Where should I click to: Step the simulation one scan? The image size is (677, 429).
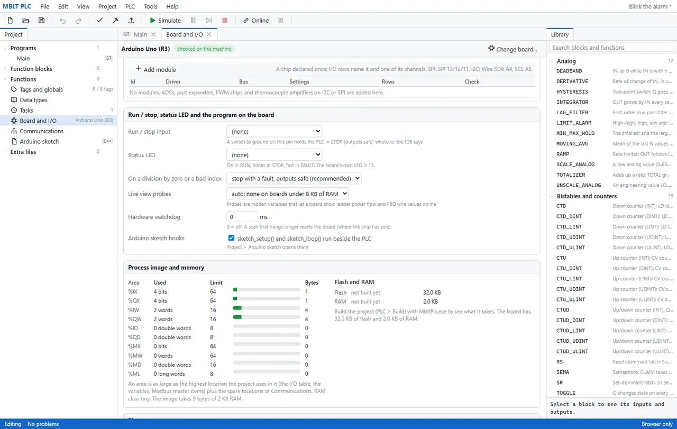(209, 21)
